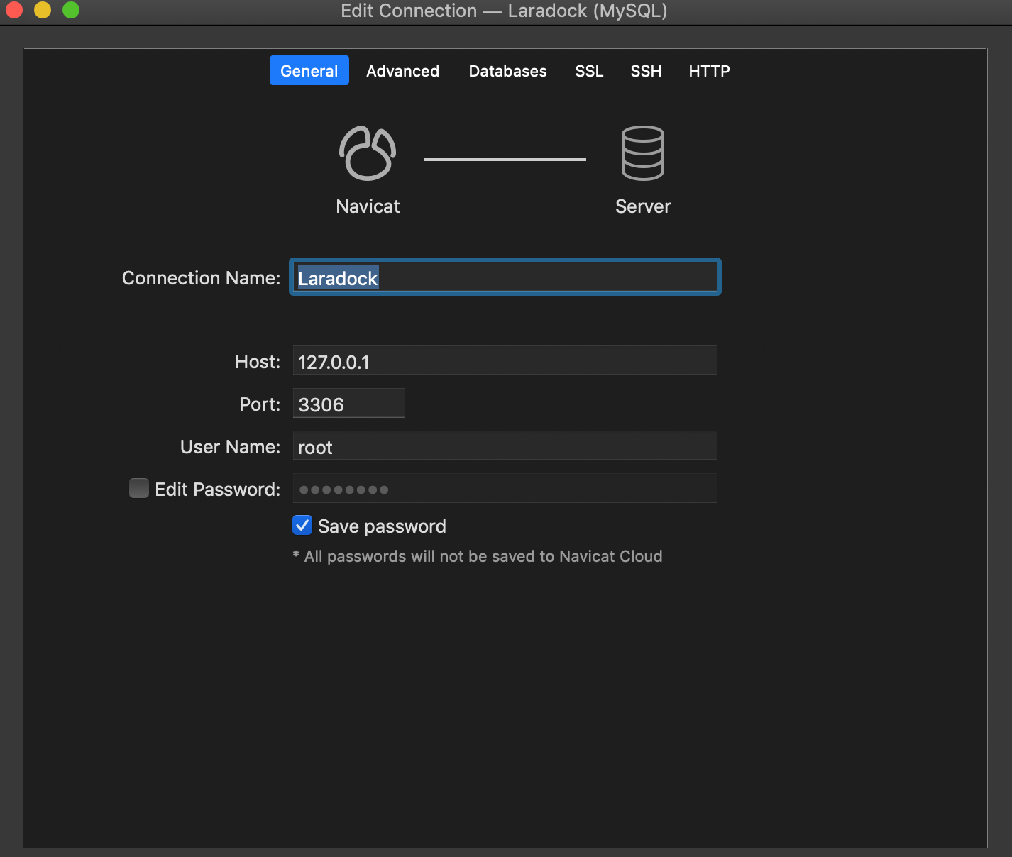Screen dimensions: 1012x857
Task: Switch to the SSL tab
Action: tap(589, 71)
